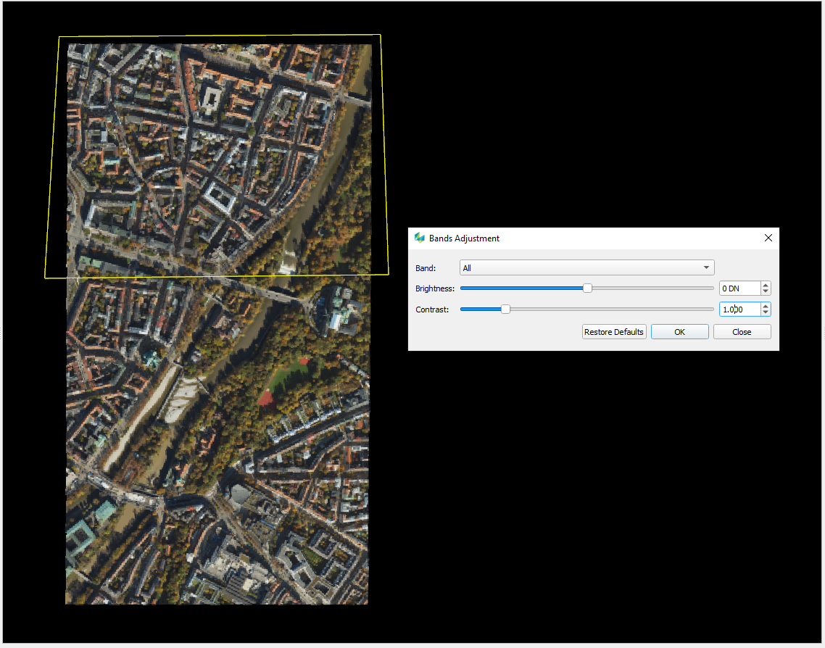The height and width of the screenshot is (648, 825).
Task: Click the Band combo box arrow
Action: click(x=707, y=268)
